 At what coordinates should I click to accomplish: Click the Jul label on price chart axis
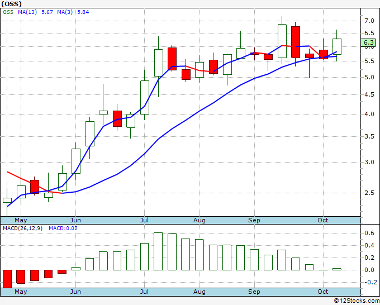[144, 220]
